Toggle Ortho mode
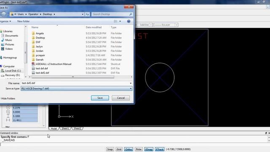 (128, 149)
